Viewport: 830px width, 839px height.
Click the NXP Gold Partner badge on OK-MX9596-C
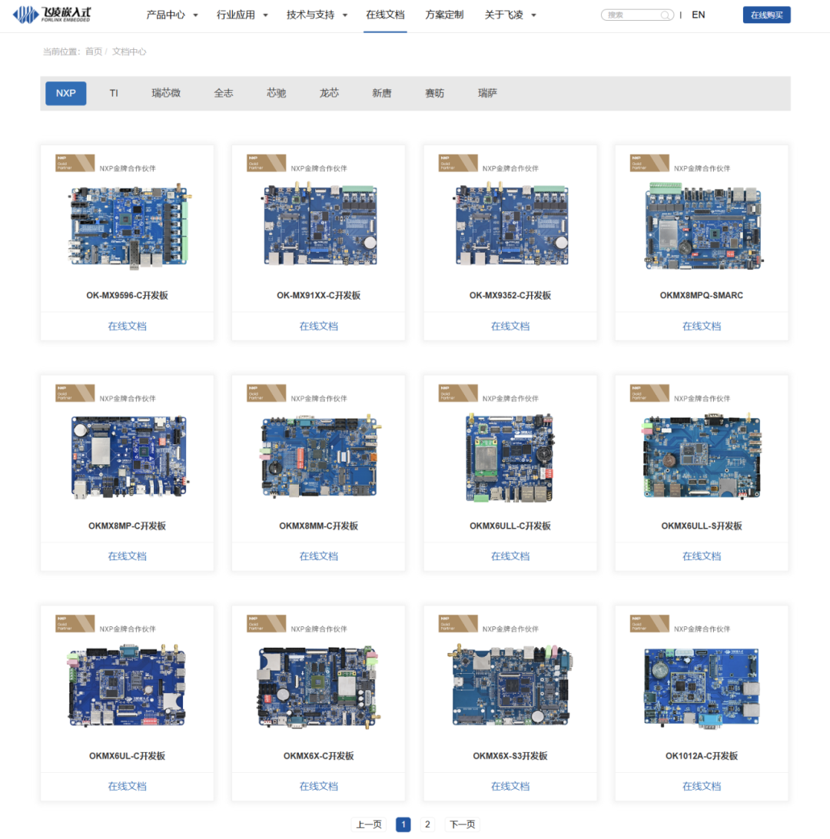point(75,163)
